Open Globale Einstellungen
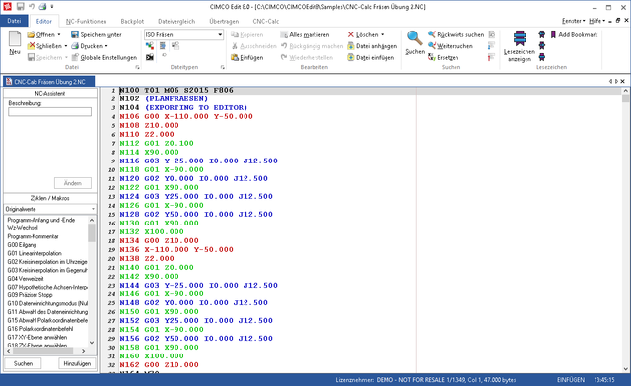The height and width of the screenshot is (386, 631). (x=105, y=57)
